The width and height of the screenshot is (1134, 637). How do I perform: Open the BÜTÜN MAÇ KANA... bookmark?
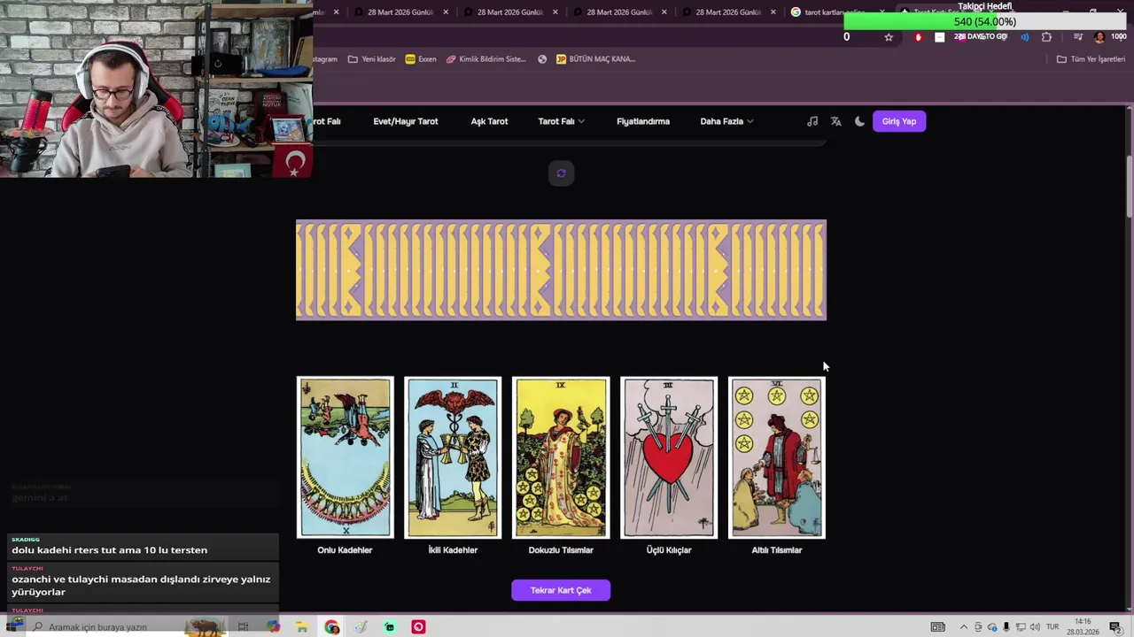coord(595,59)
